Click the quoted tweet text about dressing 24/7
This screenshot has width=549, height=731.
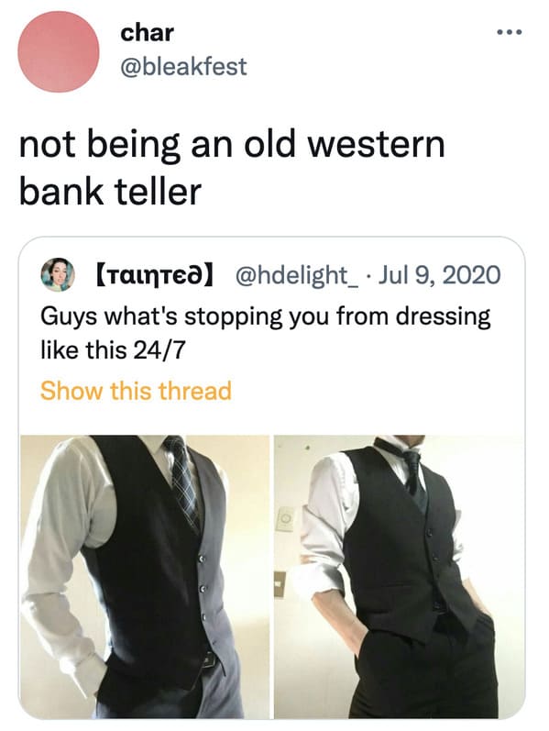(x=265, y=333)
